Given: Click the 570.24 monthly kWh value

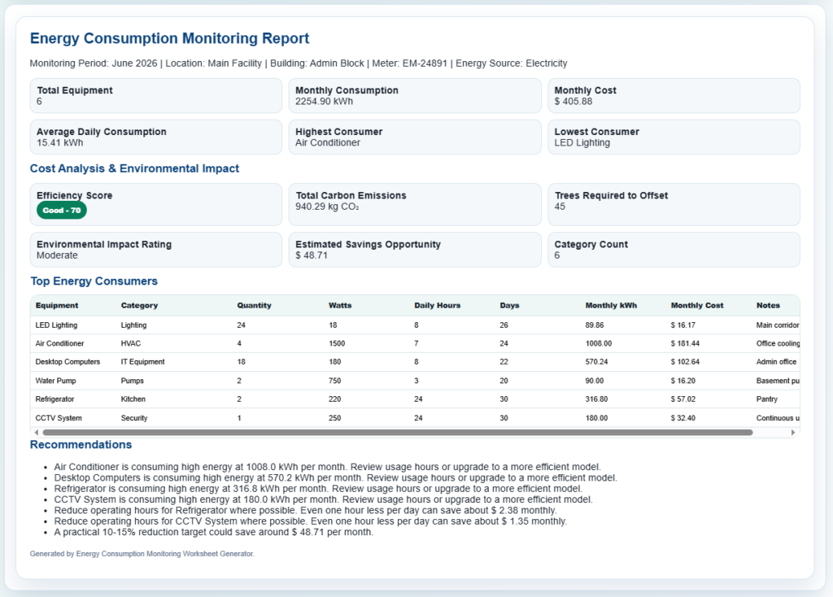Looking at the screenshot, I should [x=596, y=362].
